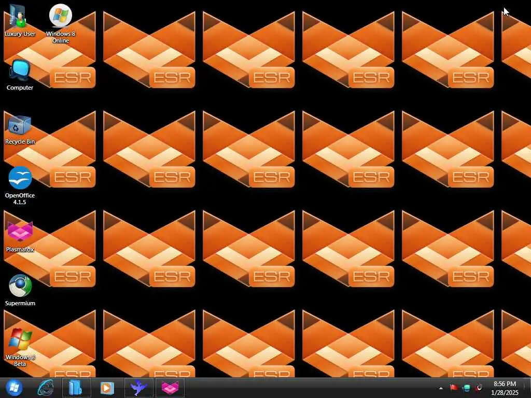Screen dimensions: 531x398
Task: Select the Computer desktop icon
Action: pos(20,75)
